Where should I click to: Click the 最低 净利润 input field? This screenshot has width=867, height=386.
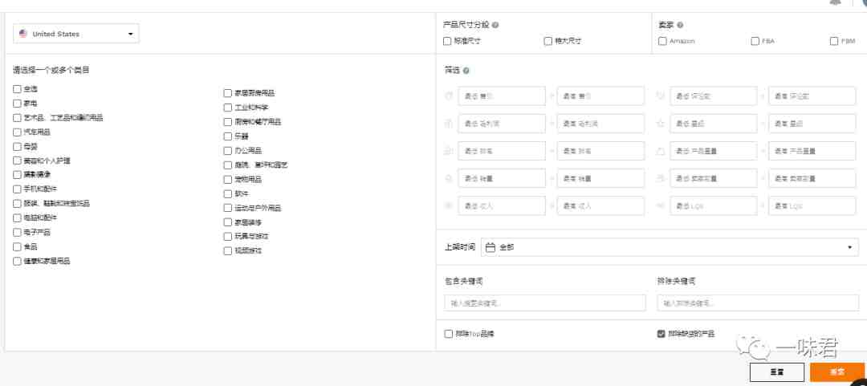pos(502,124)
